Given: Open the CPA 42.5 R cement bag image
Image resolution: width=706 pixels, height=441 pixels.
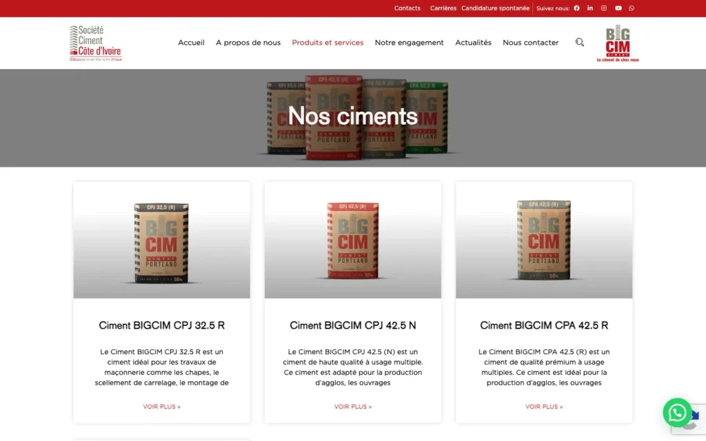Looking at the screenshot, I should [x=544, y=240].
